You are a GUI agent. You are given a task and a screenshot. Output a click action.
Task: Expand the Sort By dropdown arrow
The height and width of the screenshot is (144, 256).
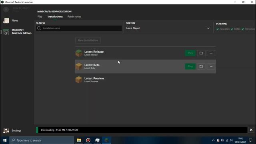[x=208, y=28]
